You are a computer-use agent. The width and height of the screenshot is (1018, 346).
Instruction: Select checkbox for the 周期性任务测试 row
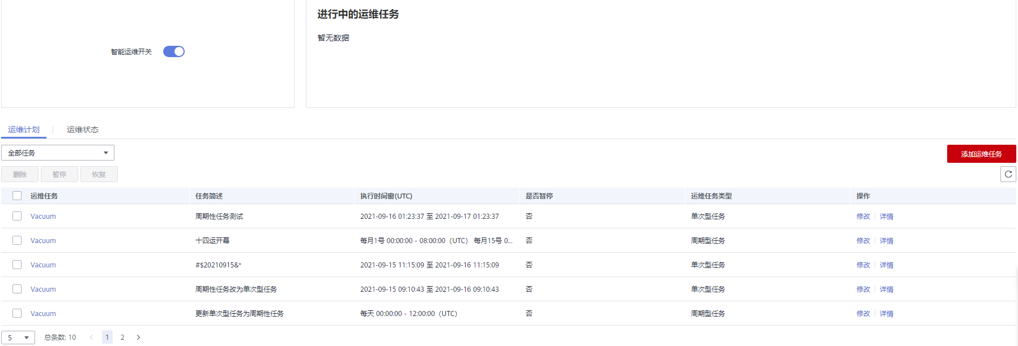(x=17, y=216)
